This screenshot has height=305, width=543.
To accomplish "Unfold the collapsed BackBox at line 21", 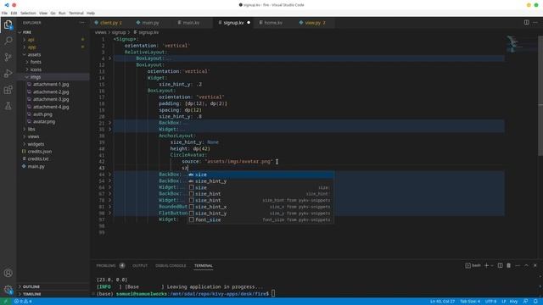I will click(x=110, y=123).
